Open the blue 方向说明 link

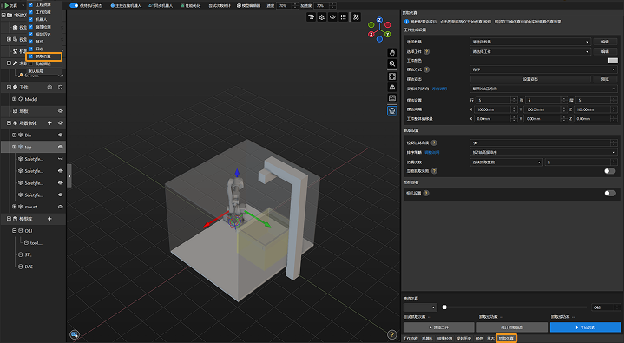click(439, 89)
